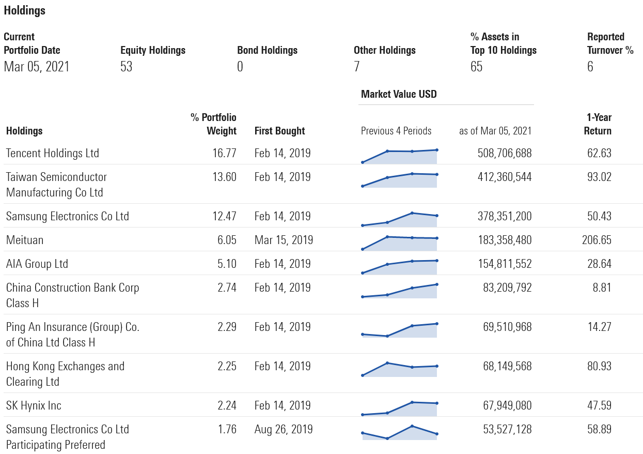Click the AIA Group sparkline chart
Viewport: 643px width, 454px height.
click(400, 266)
